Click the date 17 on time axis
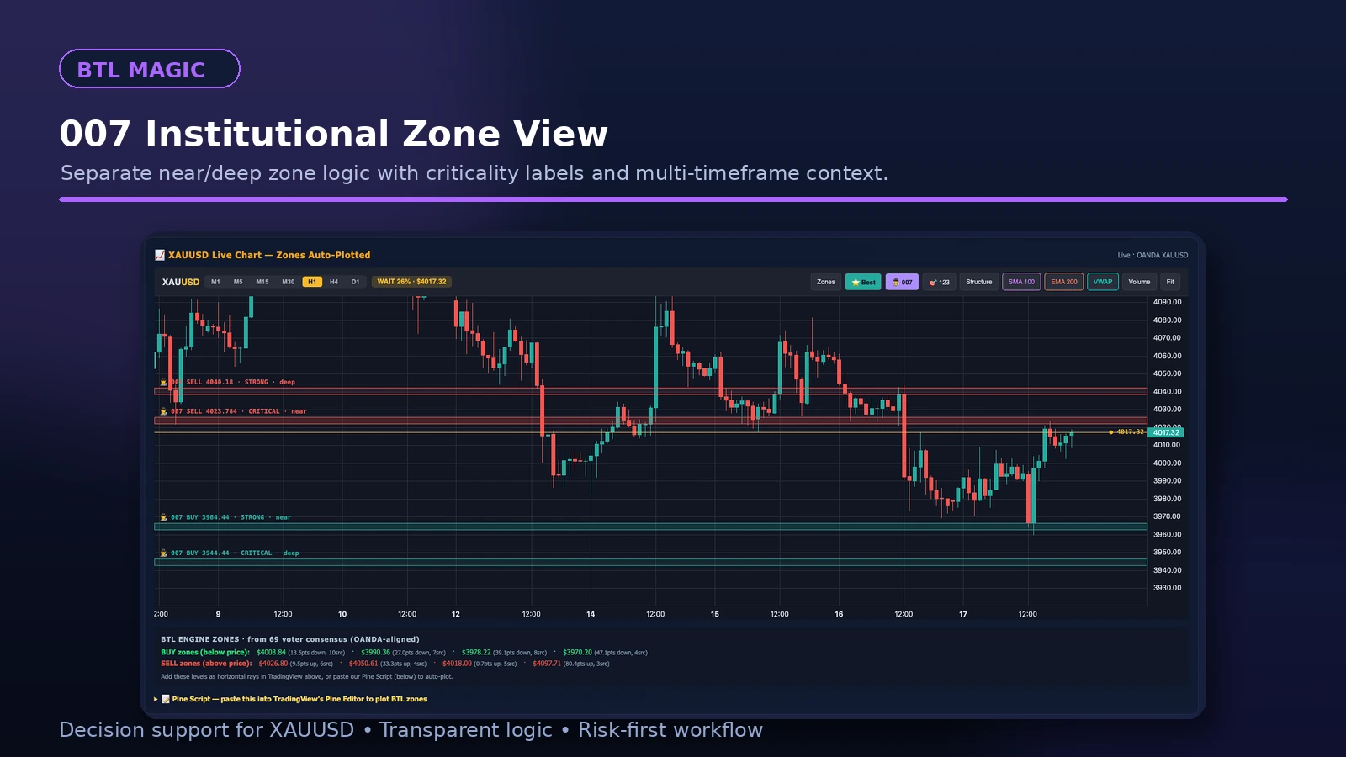 (x=963, y=614)
